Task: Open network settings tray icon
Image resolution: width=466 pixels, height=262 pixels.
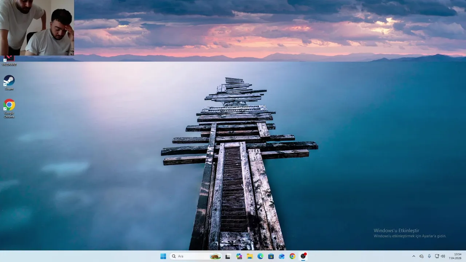Action: tap(437, 256)
